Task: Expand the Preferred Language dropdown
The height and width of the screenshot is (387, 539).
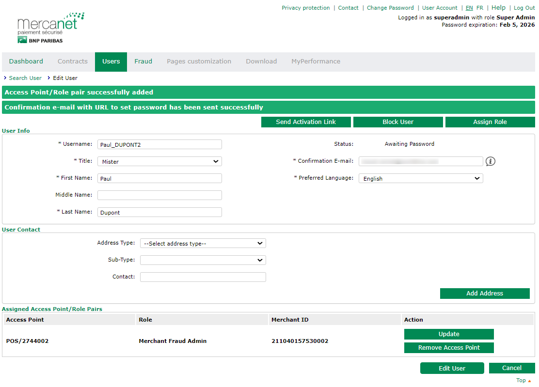Action: (x=420, y=178)
